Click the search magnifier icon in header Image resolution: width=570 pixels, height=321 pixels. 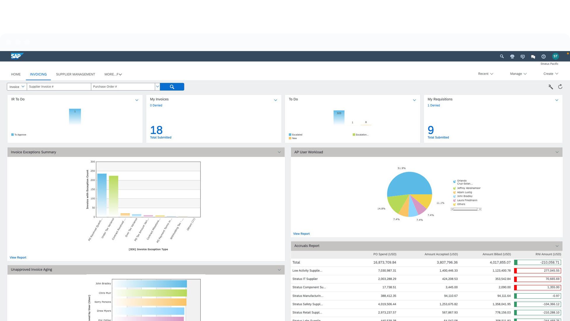[x=502, y=56]
